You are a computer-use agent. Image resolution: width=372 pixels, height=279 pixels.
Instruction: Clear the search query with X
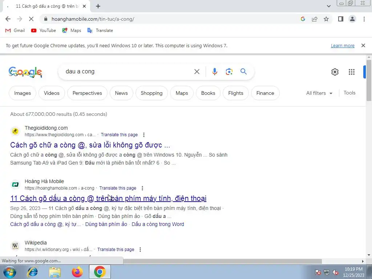coord(197,72)
